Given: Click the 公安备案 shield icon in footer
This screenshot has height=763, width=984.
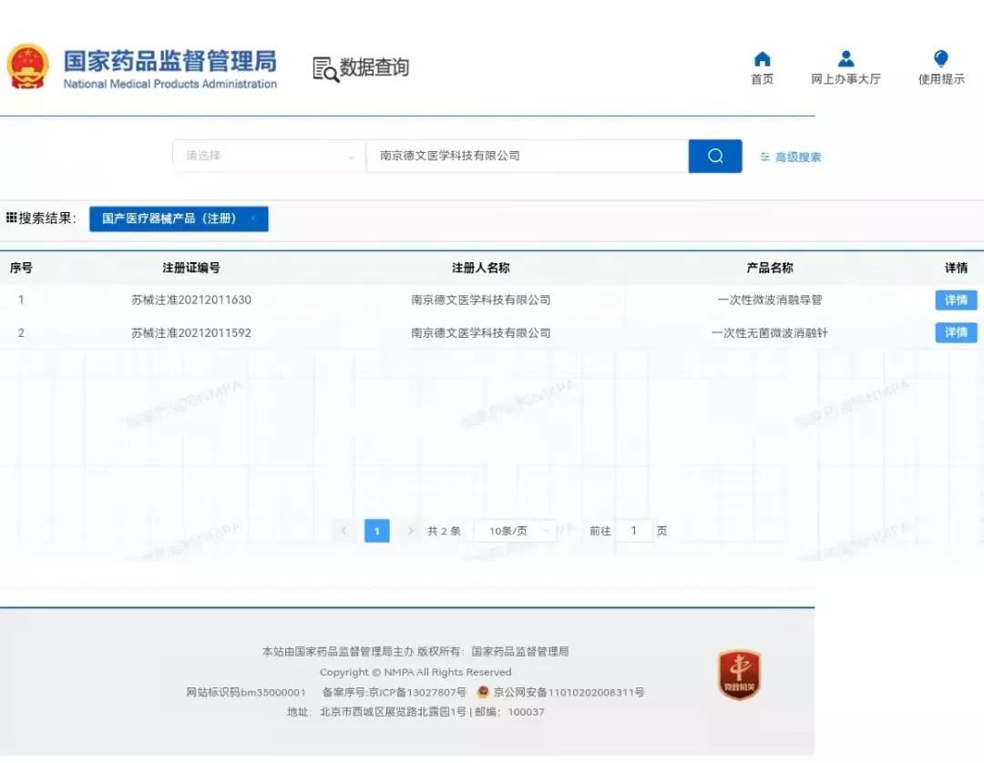Looking at the screenshot, I should click(481, 691).
